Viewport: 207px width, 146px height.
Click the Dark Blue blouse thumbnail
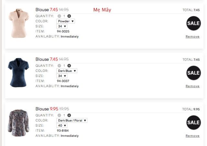(x=19, y=73)
